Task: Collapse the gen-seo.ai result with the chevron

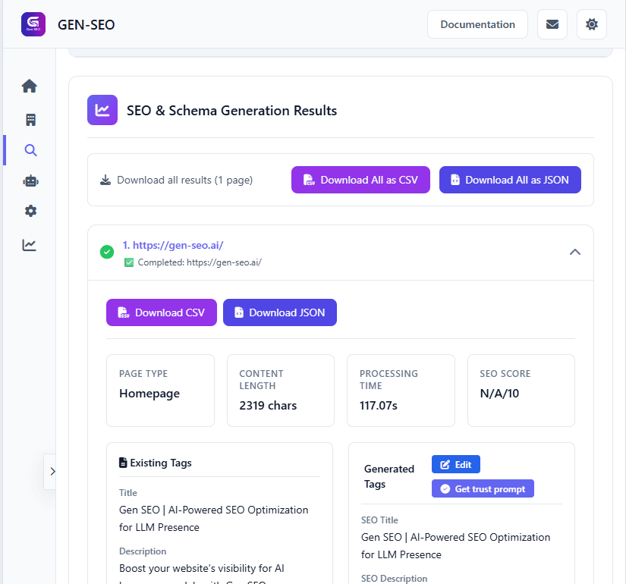Action: [575, 252]
